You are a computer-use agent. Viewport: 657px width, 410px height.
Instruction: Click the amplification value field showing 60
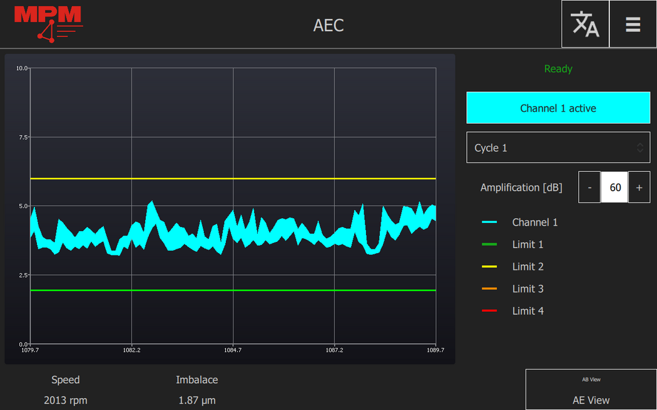coord(614,187)
